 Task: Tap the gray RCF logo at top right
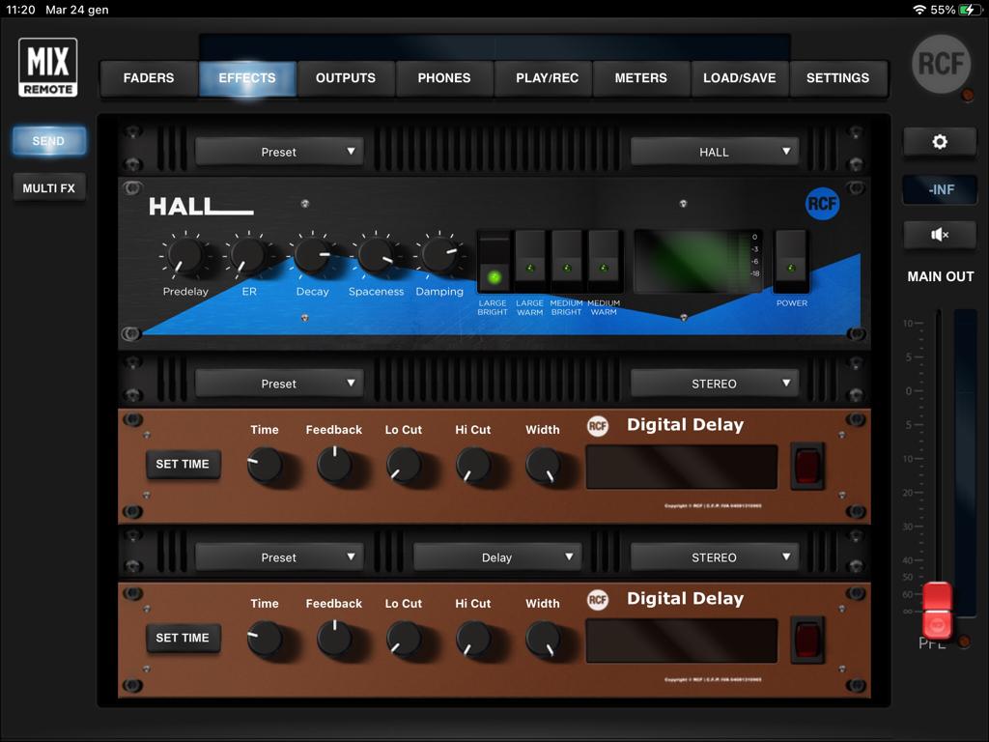click(941, 64)
